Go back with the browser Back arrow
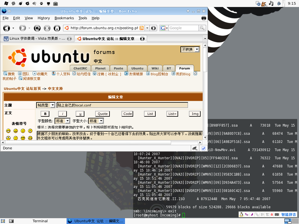This screenshot has height=224, width=299. click(x=6, y=28)
